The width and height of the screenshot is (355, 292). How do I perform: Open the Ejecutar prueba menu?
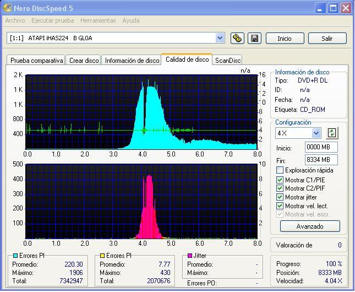click(x=52, y=20)
